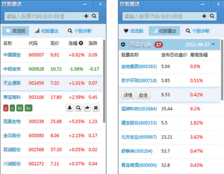Open the 2012-08-27 date dropdown
The image size is (224, 174).
(200, 44)
